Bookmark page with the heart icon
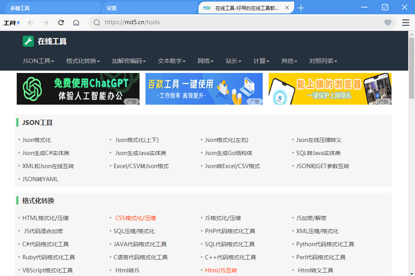 388,23
